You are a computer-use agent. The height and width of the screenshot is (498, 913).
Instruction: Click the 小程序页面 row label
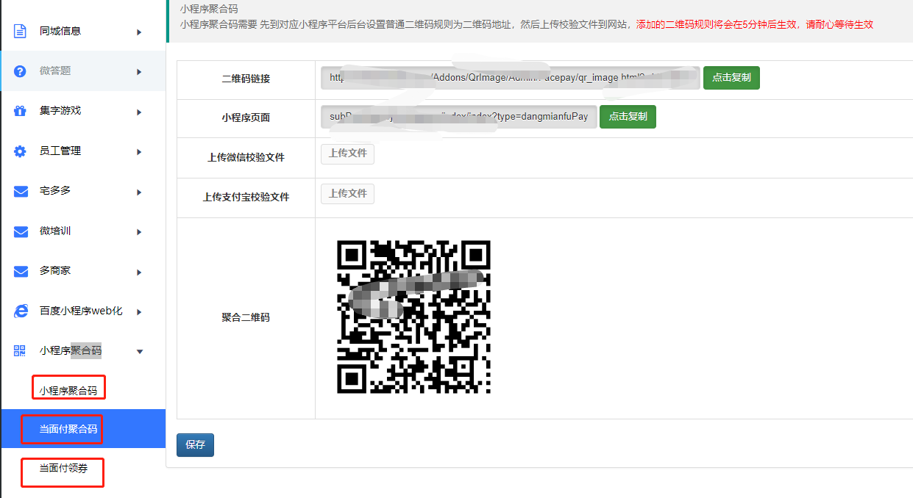(x=246, y=118)
